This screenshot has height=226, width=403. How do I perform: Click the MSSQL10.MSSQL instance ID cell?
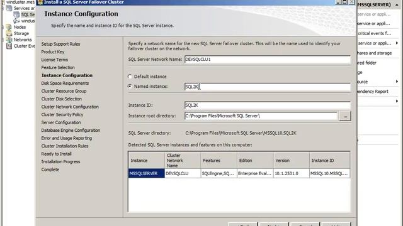(x=329, y=173)
